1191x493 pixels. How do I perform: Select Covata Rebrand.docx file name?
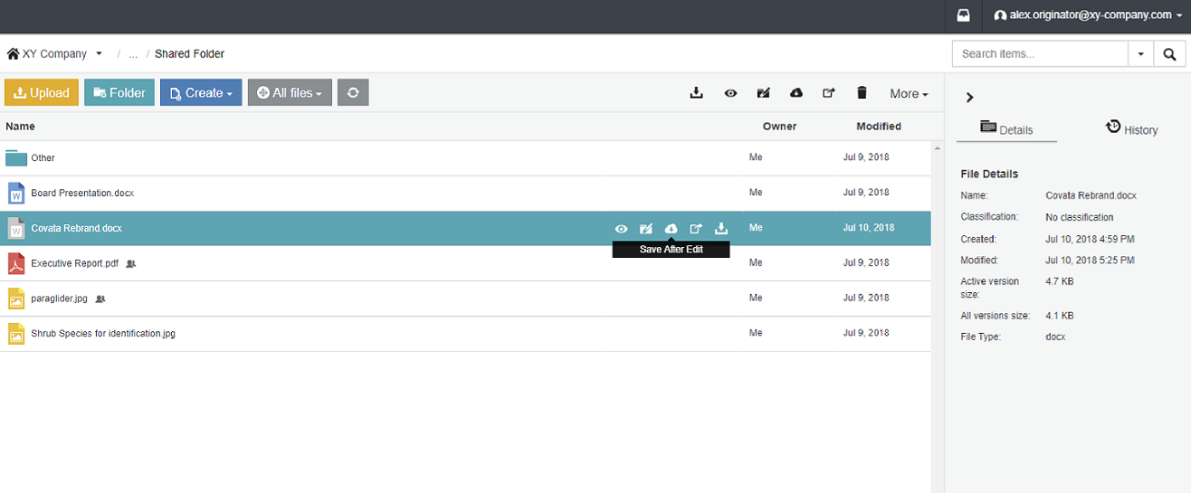tap(76, 228)
